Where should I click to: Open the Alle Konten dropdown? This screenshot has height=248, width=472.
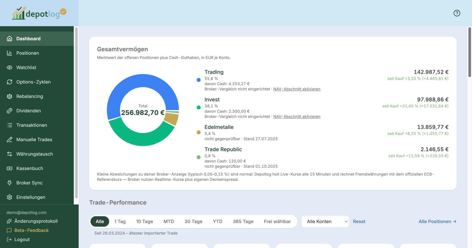pyautogui.click(x=325, y=221)
